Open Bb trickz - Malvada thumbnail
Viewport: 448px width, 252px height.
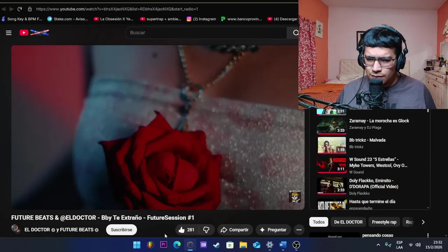point(331,145)
